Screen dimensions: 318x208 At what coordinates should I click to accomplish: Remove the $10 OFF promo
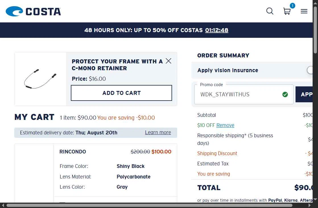point(225,125)
